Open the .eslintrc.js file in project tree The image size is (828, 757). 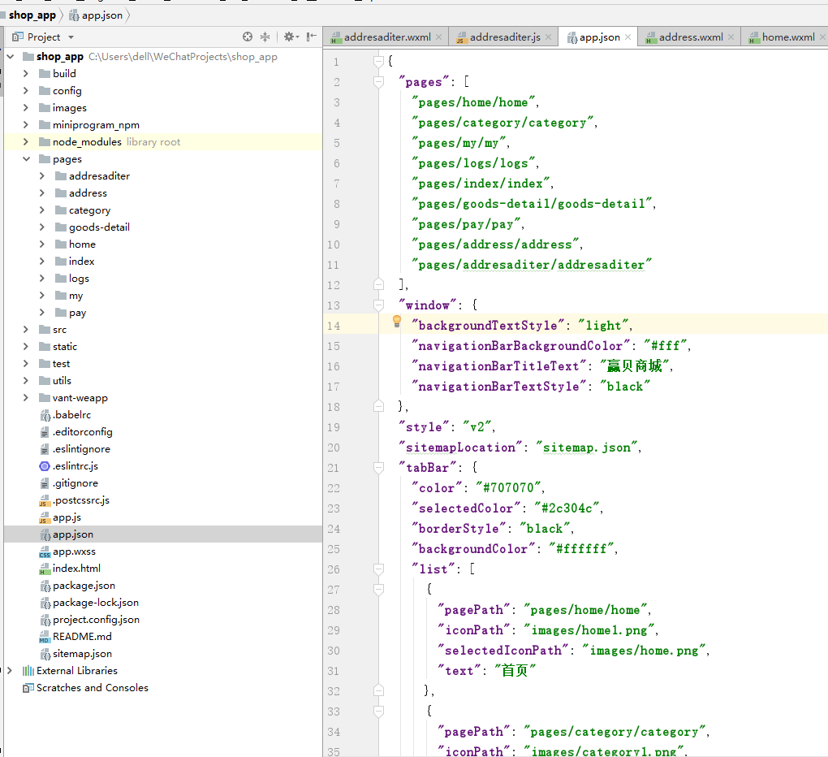coord(75,466)
